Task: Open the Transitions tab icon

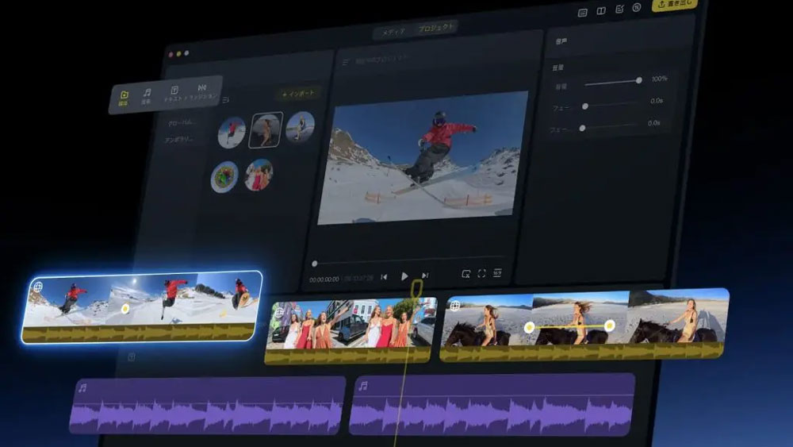Action: click(x=202, y=90)
